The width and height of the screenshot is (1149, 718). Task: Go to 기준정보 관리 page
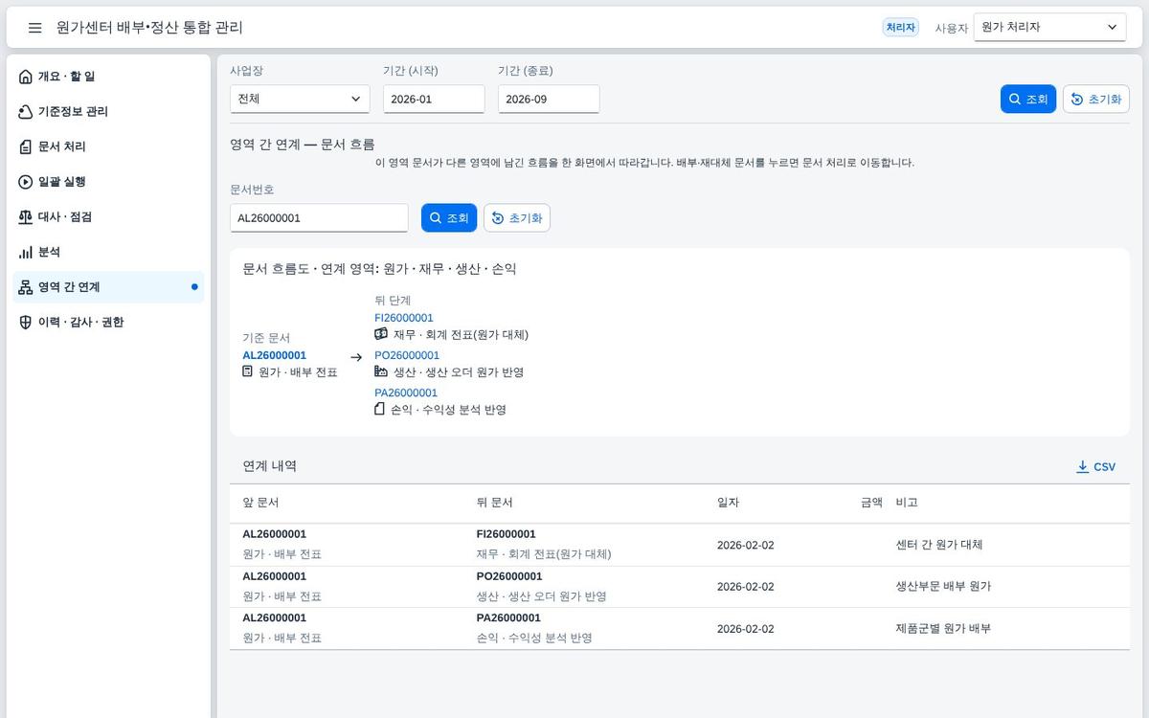pyautogui.click(x=108, y=112)
